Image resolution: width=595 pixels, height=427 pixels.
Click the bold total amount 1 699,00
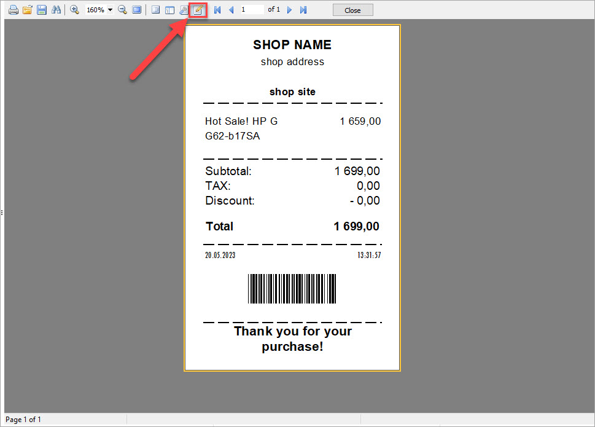[x=357, y=227]
